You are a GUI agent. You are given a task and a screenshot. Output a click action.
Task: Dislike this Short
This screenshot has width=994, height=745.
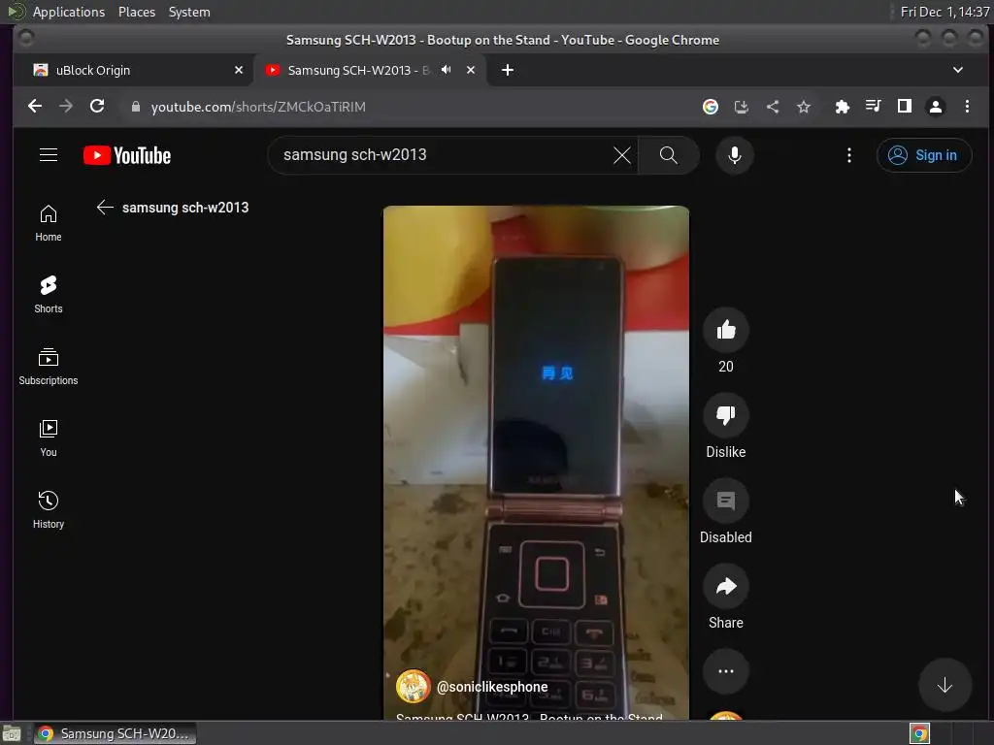[x=726, y=415]
